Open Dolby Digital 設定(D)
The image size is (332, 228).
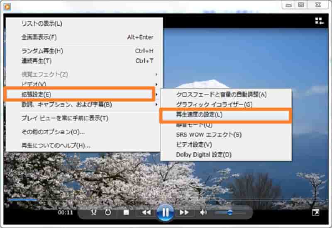point(226,155)
